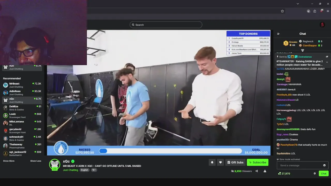Click the Recommended heading in sidebar
Viewport: 331px width, 186px height.
(12, 78)
